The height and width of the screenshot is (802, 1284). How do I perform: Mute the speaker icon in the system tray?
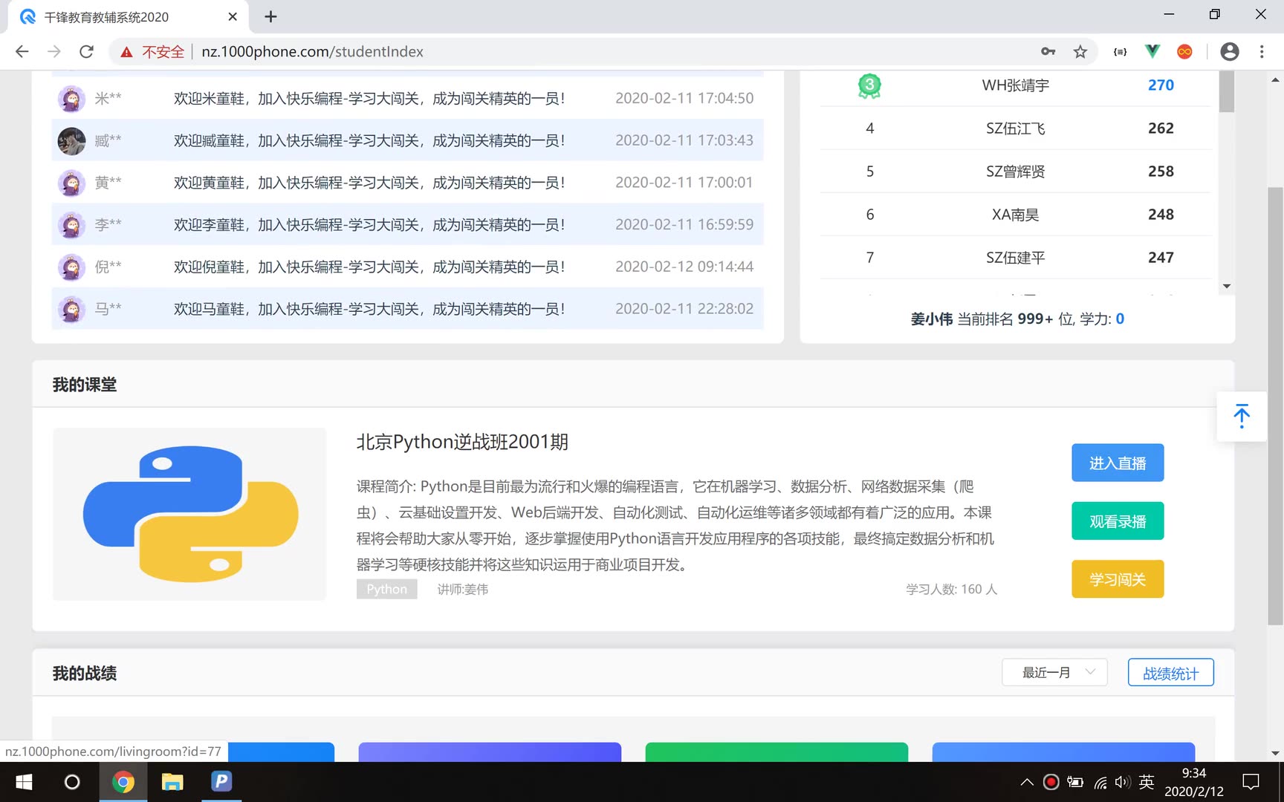click(x=1122, y=782)
